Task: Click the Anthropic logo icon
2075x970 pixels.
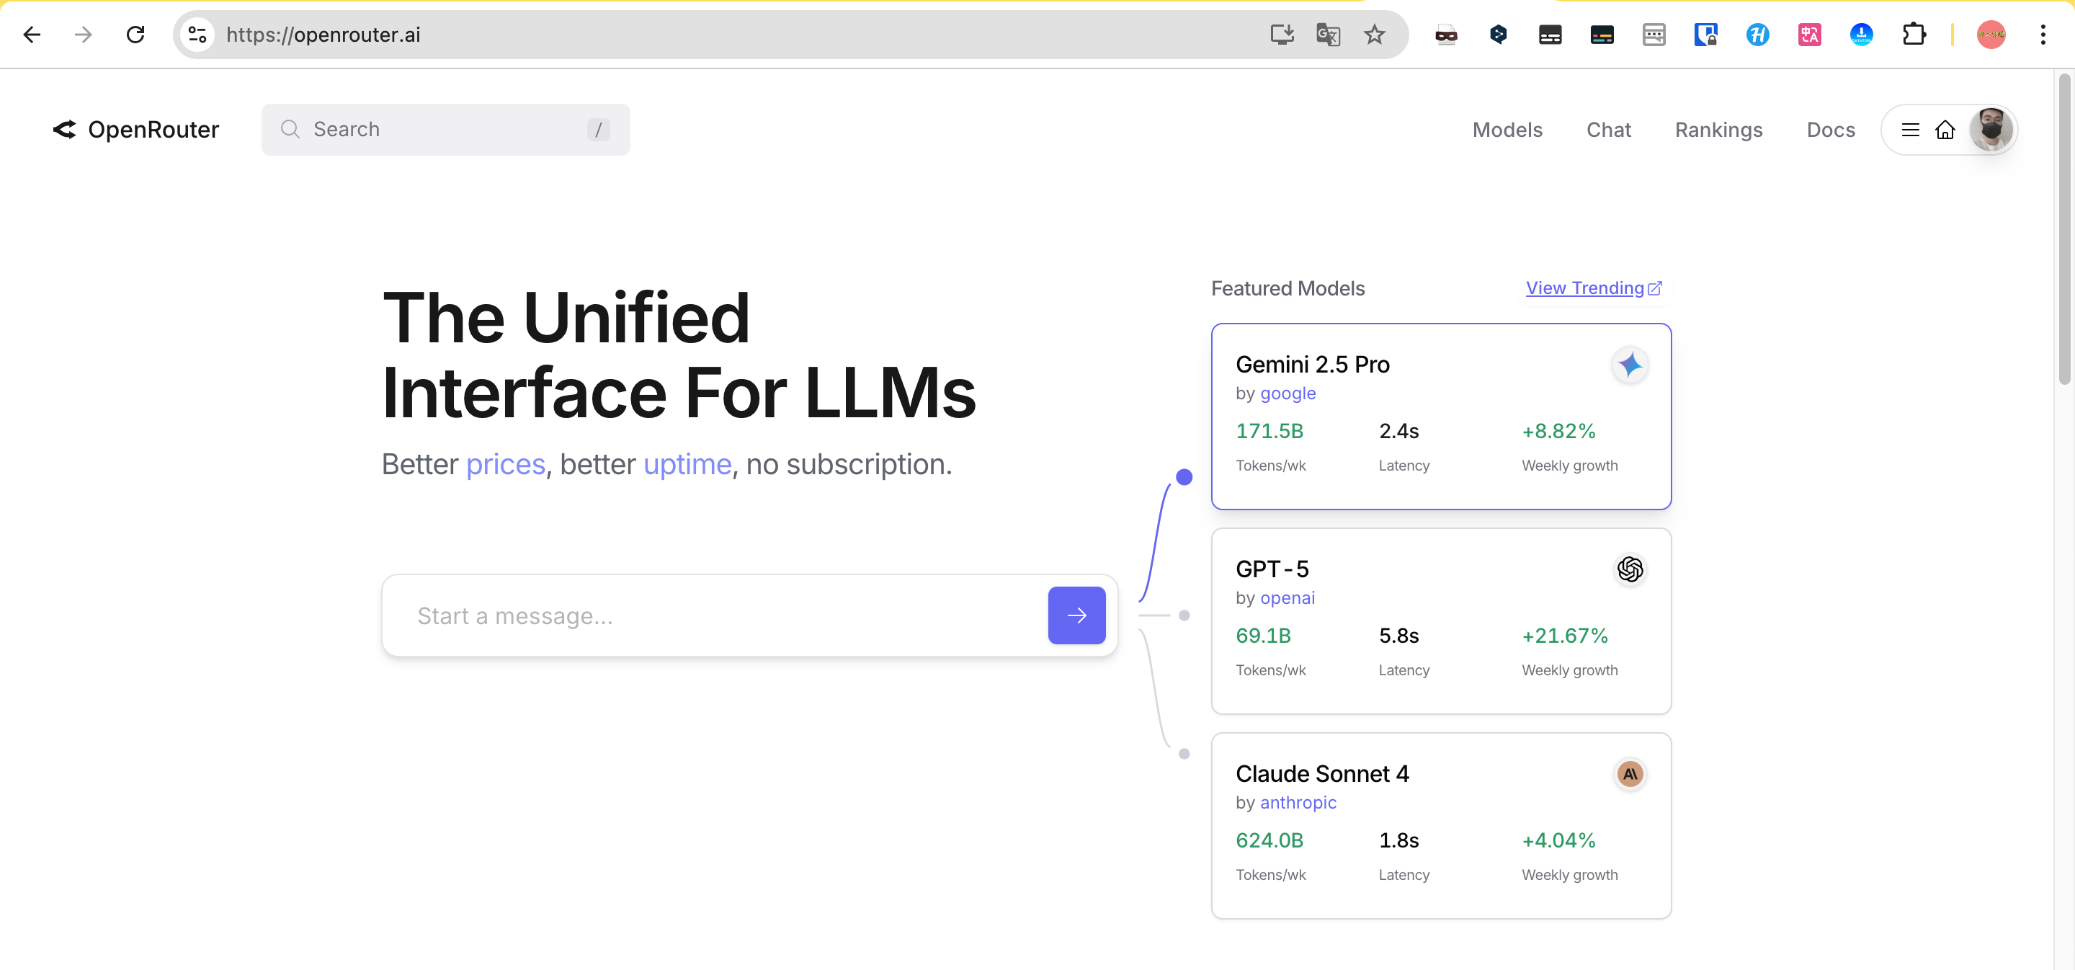Action: (x=1630, y=774)
